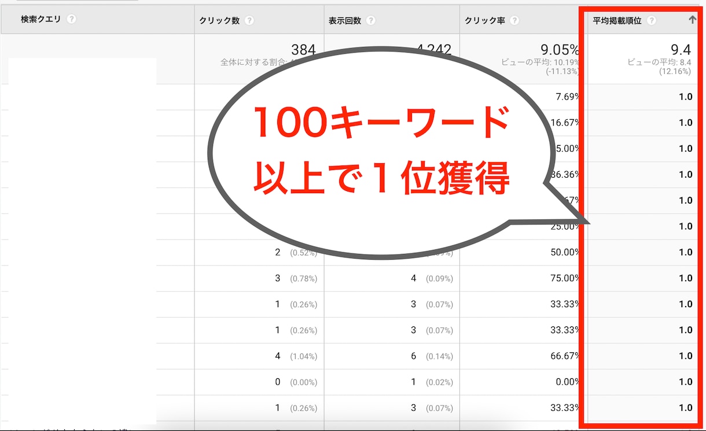This screenshot has width=706, height=431.
Task: Click the help icon beside 検索クエリ
Action: pos(71,19)
